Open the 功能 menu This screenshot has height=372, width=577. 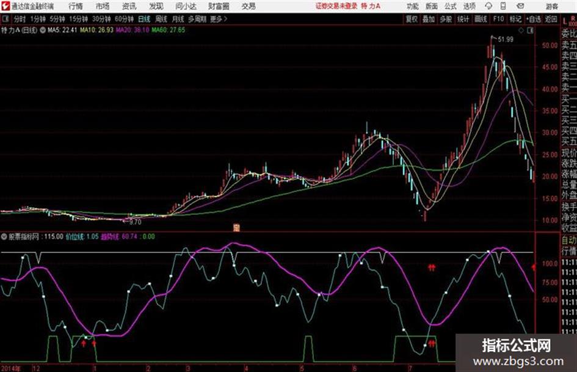413,6
